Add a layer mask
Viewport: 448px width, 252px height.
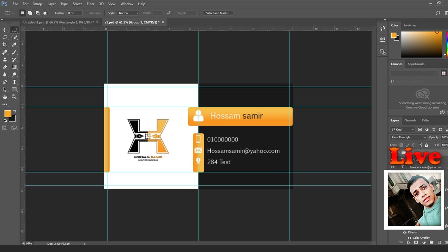(x=416, y=243)
